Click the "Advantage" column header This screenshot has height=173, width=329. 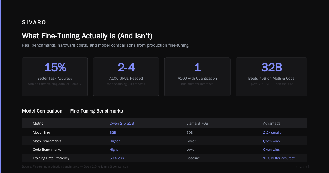point(272,124)
